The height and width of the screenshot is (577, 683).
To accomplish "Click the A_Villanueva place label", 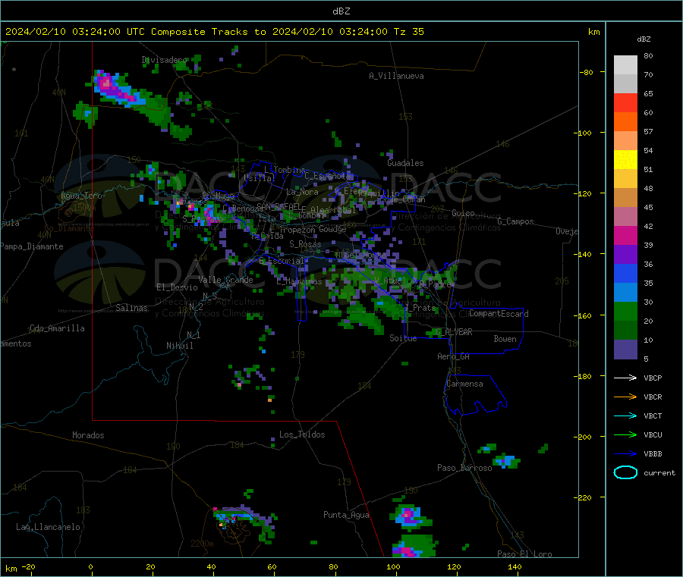I will coord(396,76).
